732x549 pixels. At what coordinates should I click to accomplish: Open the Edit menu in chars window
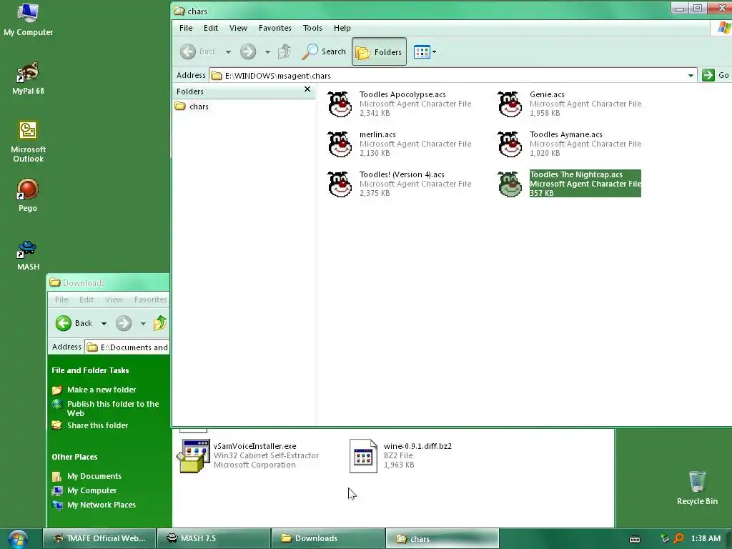click(211, 28)
